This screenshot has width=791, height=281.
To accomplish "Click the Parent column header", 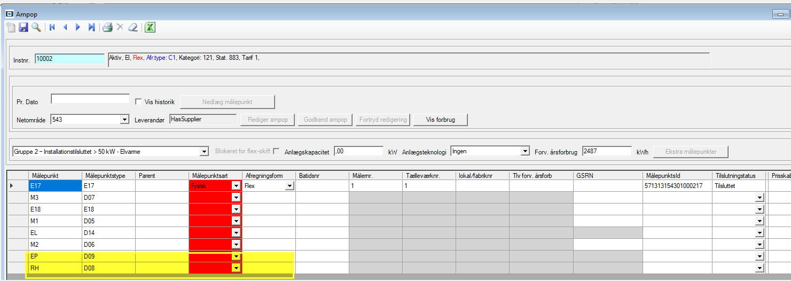I will (x=162, y=175).
